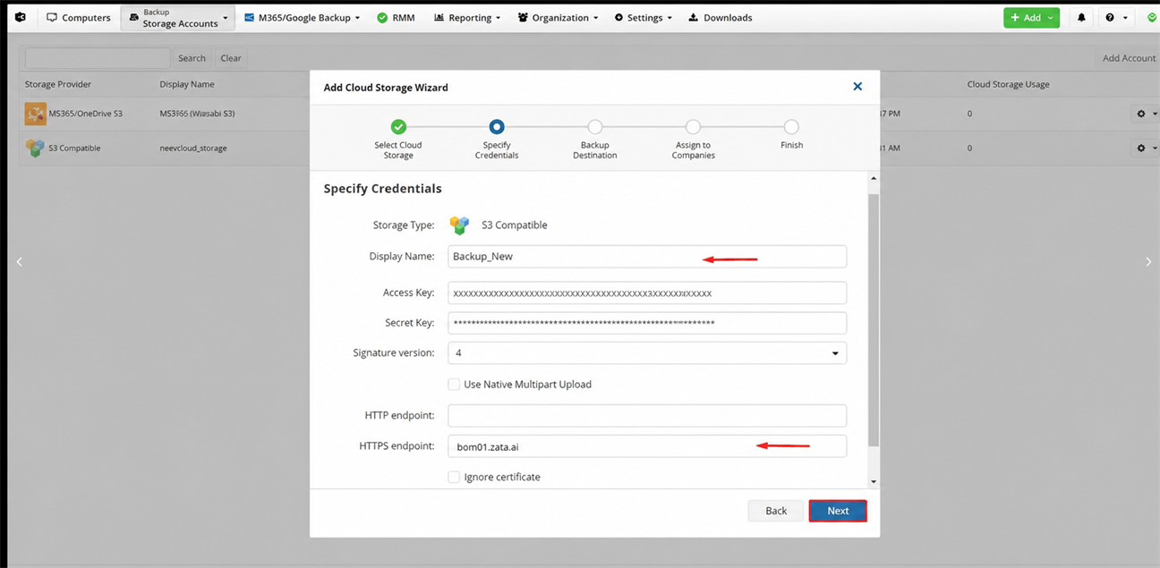Go to RMM section
Screen dimensions: 1160x568
pos(396,17)
